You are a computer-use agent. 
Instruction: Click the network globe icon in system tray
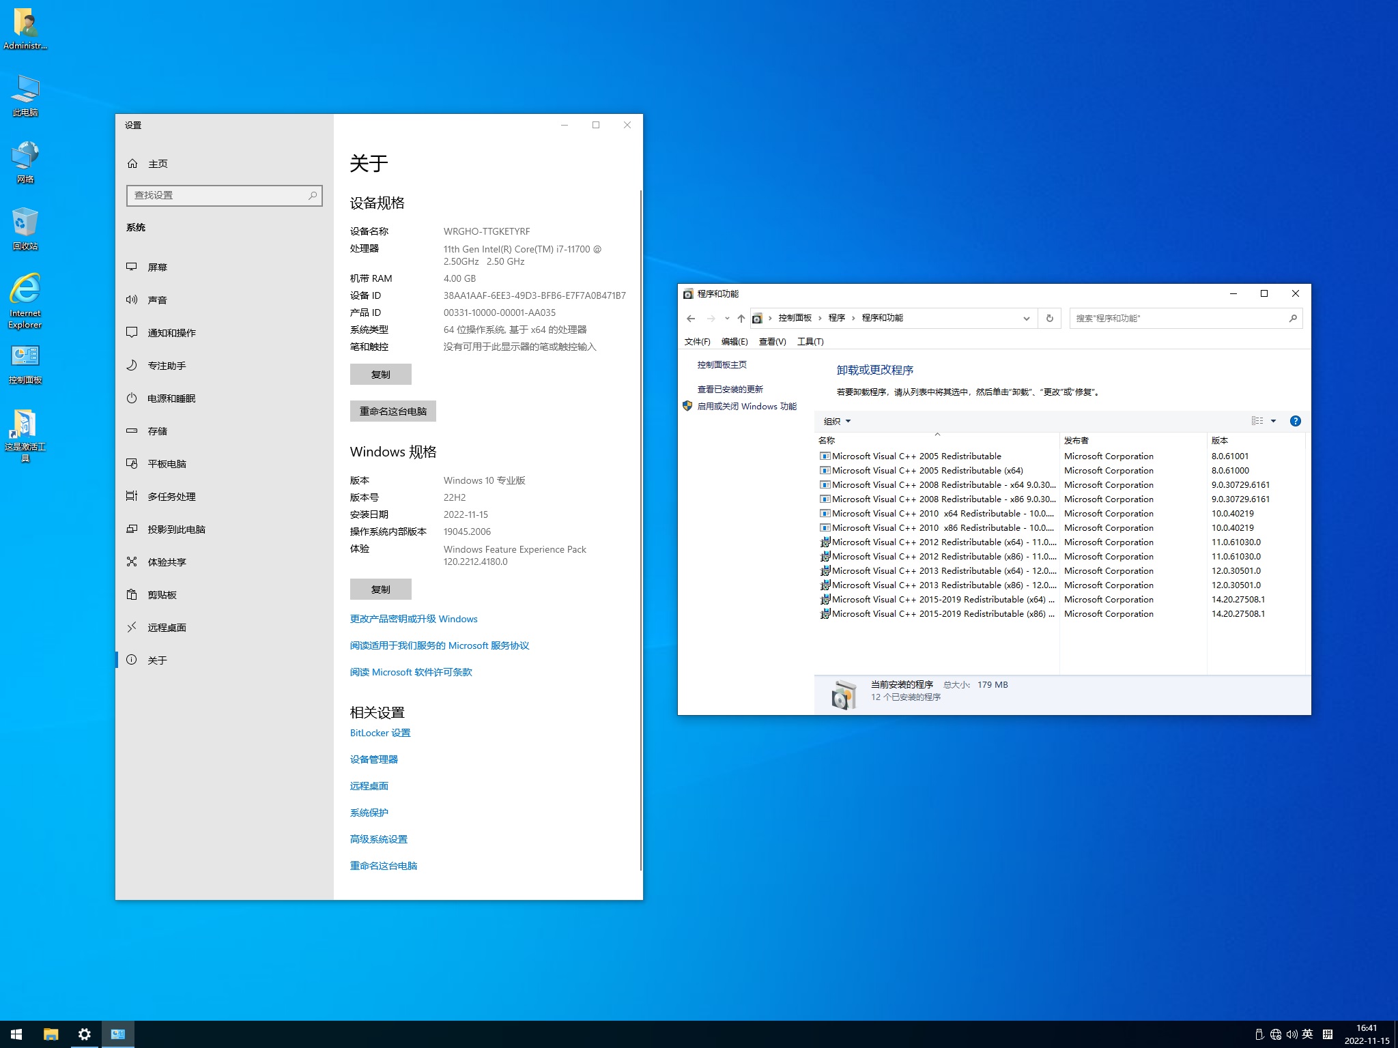coord(1276,1034)
